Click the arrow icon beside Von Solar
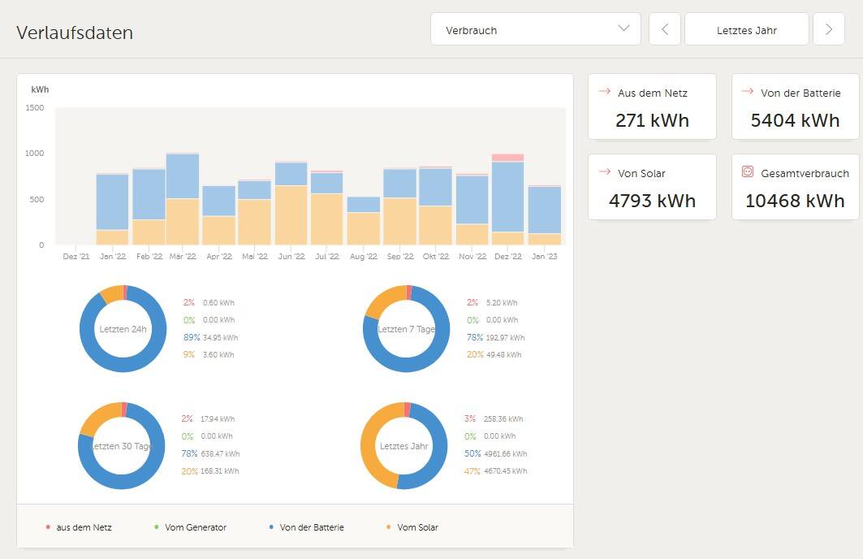The height and width of the screenshot is (559, 863). tap(604, 172)
